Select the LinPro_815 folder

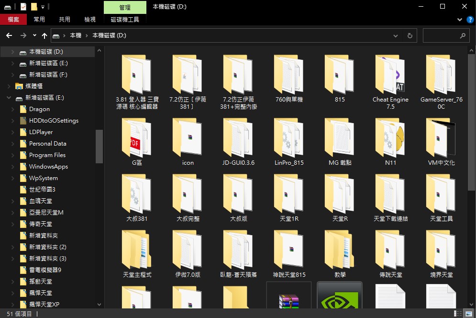click(289, 142)
